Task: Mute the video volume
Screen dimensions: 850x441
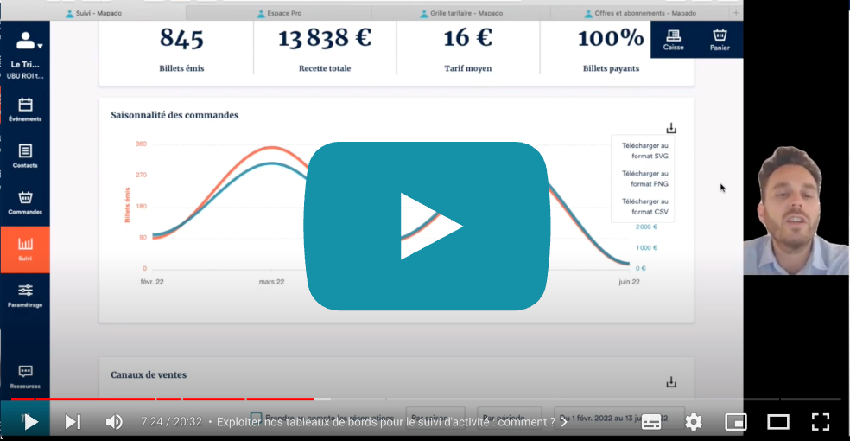Action: click(114, 421)
